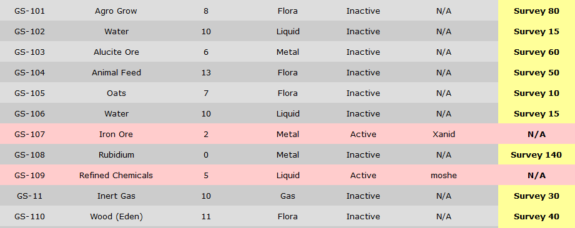Image resolution: width=575 pixels, height=228 pixels.
Task: Click Survey 15 in GS-106 row
Action: point(536,113)
